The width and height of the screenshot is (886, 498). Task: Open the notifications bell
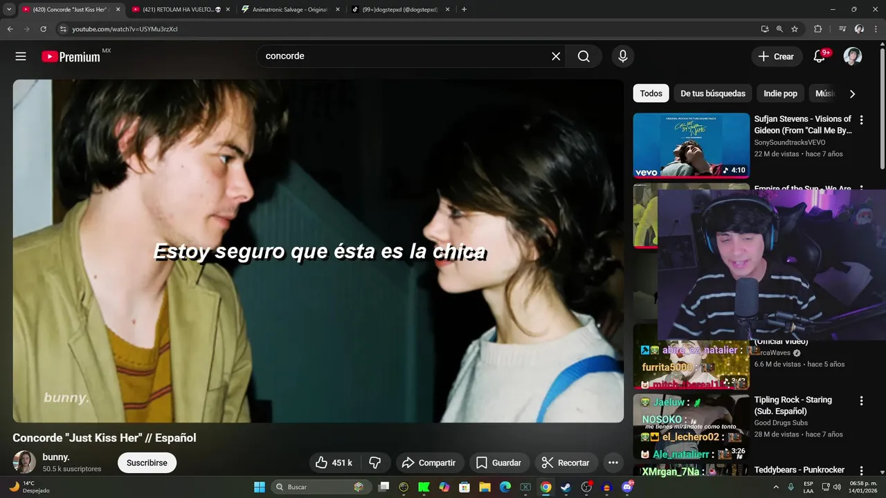point(820,57)
